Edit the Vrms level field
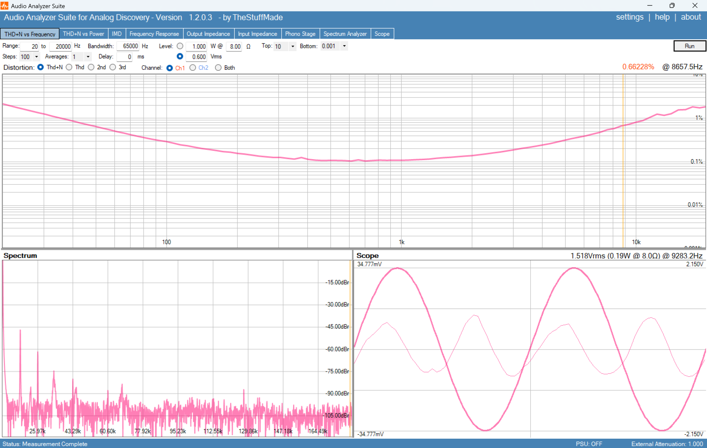This screenshot has width=707, height=448. 196,57
